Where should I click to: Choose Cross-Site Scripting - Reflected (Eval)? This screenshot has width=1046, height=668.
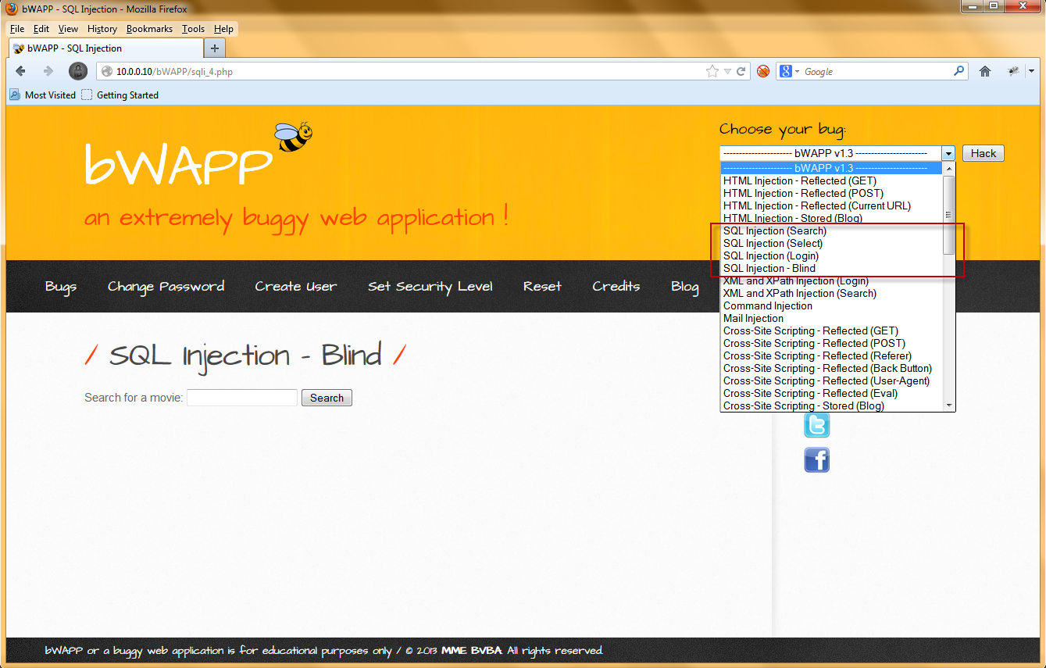point(832,393)
